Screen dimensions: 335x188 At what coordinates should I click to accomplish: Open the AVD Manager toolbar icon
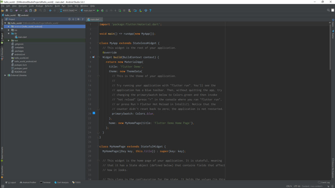(130, 10)
